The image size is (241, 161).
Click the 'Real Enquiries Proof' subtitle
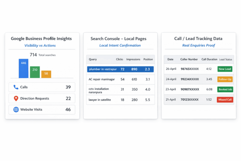(198, 46)
